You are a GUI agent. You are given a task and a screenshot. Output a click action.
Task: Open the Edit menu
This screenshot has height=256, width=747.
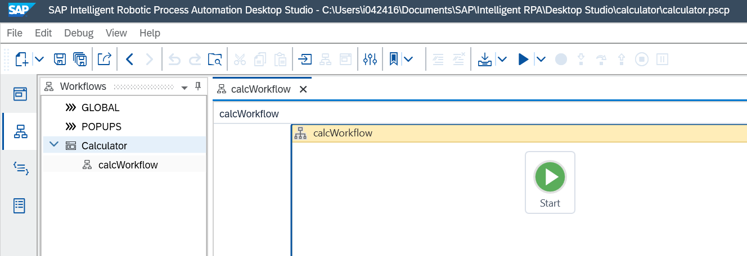pos(43,33)
